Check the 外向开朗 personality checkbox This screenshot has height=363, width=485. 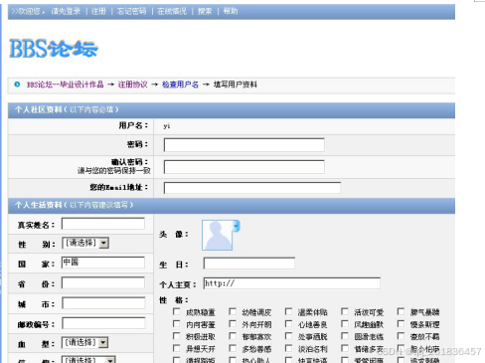tap(233, 324)
